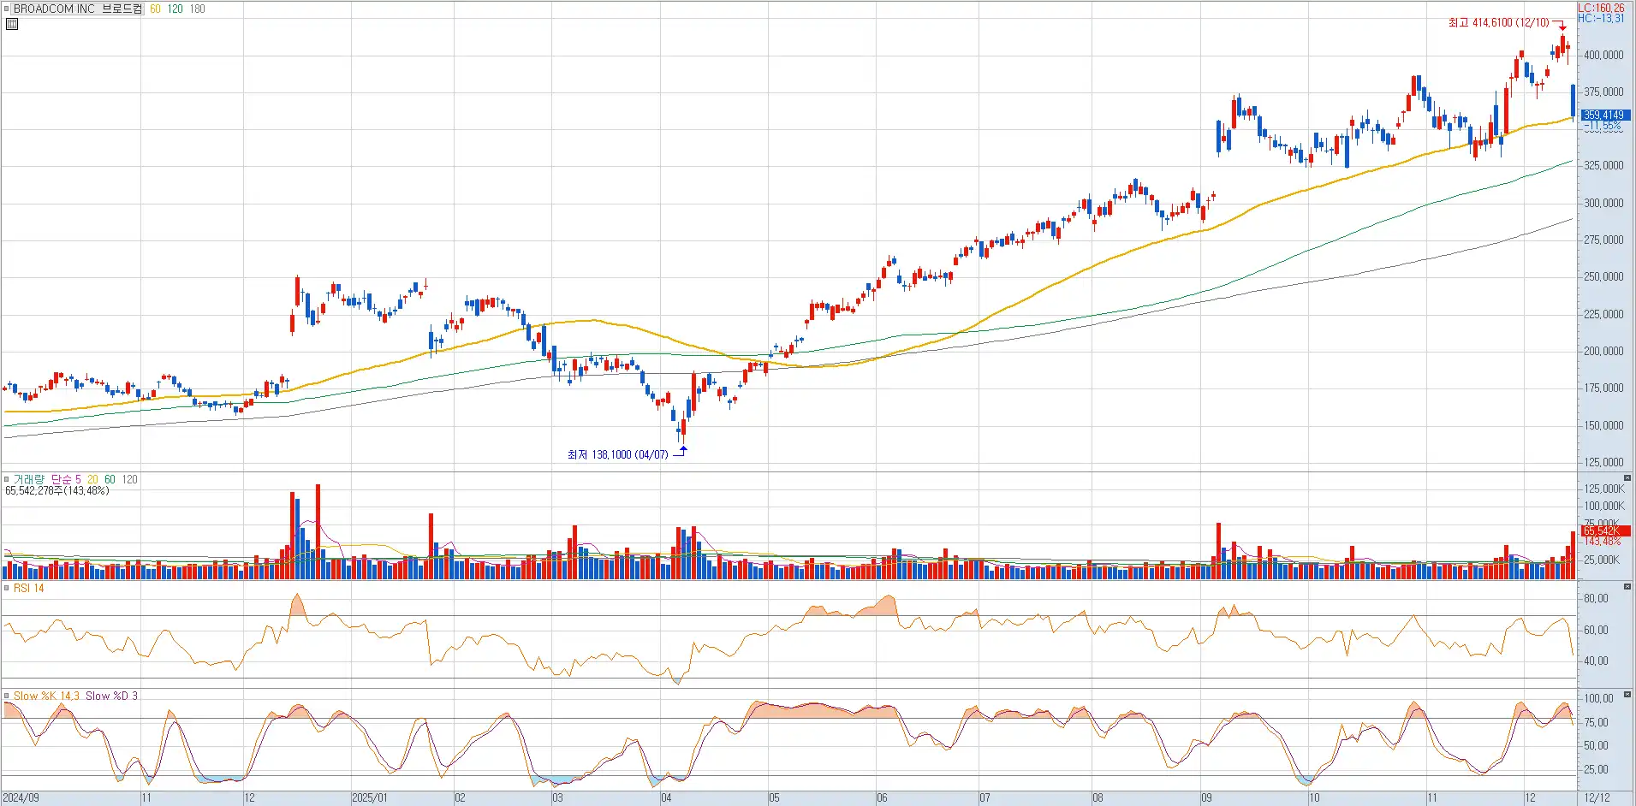The image size is (1636, 806).
Task: Click the 400,0000 price axis label
Action: 1603,55
